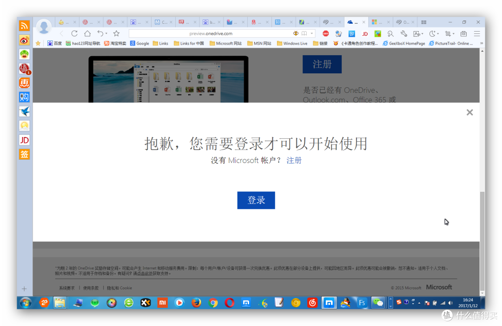Reload the page
This screenshot has height=326, width=502.
tap(74, 33)
